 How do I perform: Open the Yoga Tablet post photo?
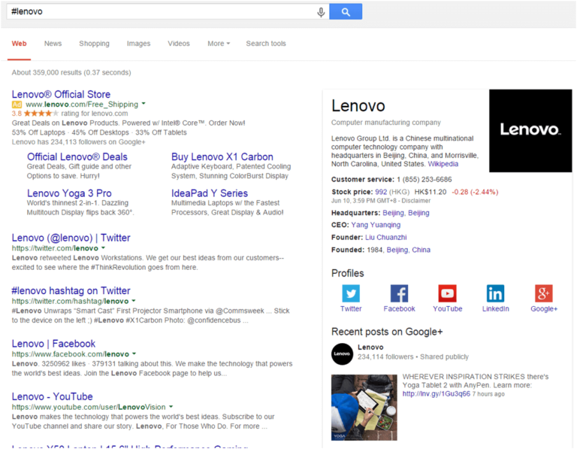click(x=364, y=408)
